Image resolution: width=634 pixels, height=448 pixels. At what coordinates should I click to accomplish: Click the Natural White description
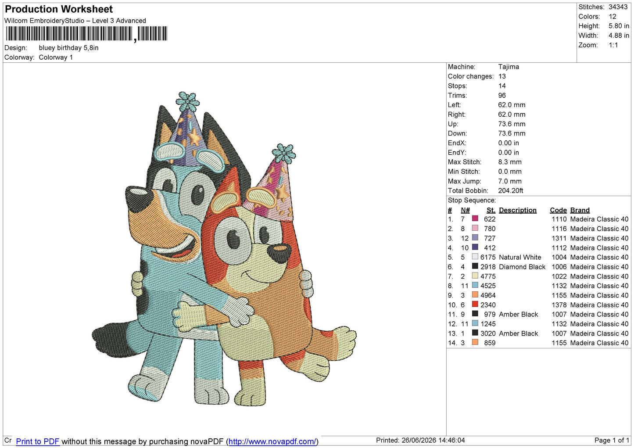520,257
